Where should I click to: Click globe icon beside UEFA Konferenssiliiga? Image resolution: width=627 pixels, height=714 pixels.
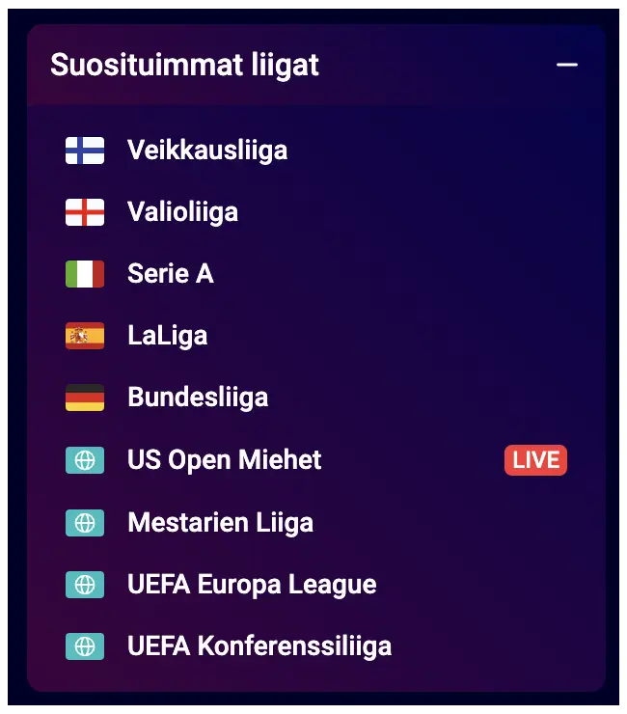tap(85, 645)
